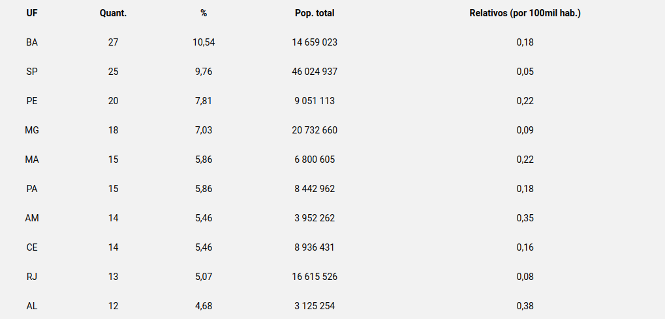This screenshot has width=665, height=319.
Task: Click the AM row label
Action: [31, 218]
